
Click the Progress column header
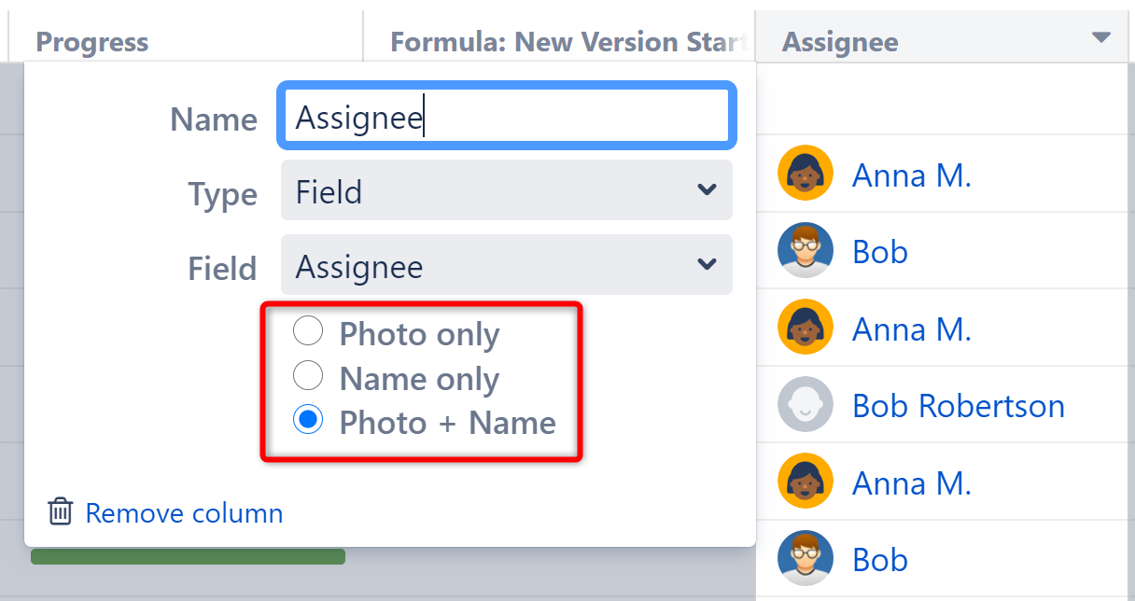pos(92,42)
